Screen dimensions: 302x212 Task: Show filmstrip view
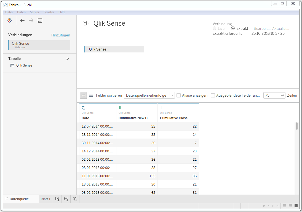pyautogui.click(x=290, y=206)
